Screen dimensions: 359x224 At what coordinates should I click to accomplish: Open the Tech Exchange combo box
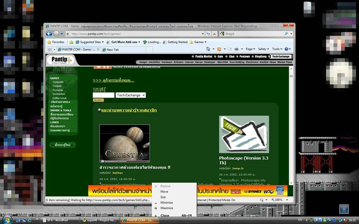(x=131, y=95)
